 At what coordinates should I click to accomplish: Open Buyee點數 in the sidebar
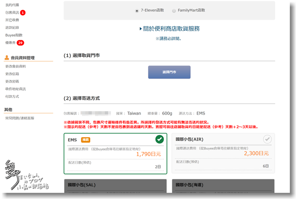pyautogui.click(x=14, y=35)
